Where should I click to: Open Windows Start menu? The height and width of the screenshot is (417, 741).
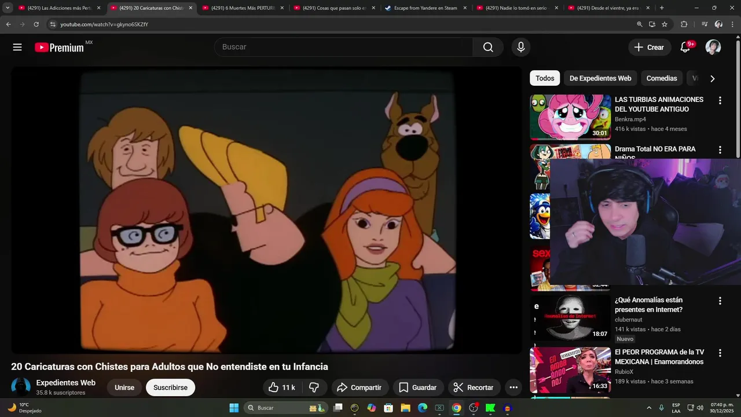pyautogui.click(x=234, y=408)
